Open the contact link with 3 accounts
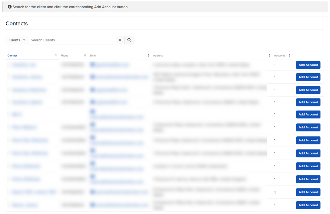The image size is (330, 214). (x=34, y=192)
